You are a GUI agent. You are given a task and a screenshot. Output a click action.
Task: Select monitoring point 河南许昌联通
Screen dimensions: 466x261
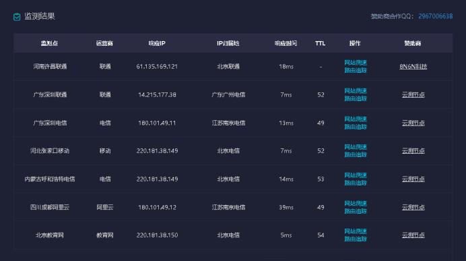click(50, 66)
